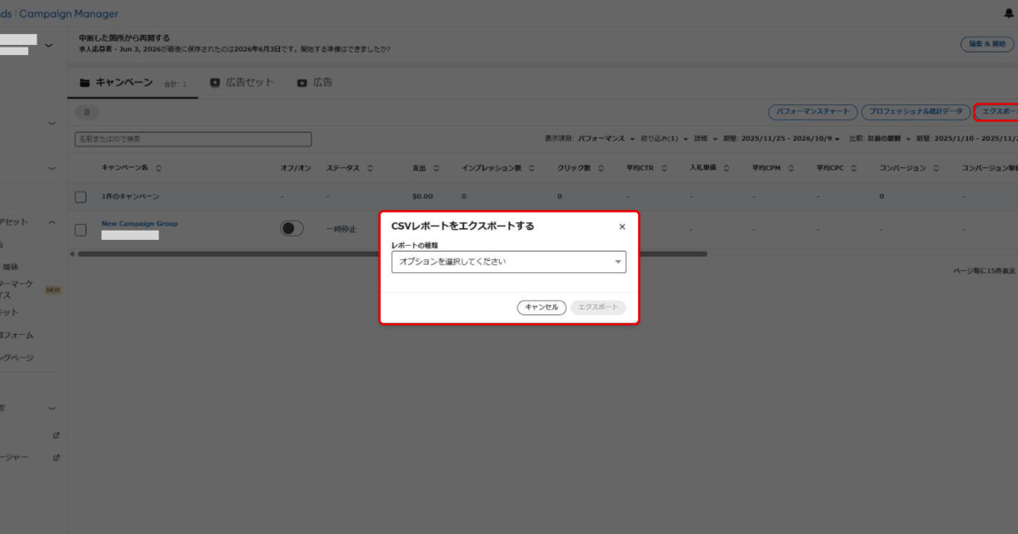Sort by クリック数 column arrows
Viewport: 1018px width, 534px height.
point(600,168)
